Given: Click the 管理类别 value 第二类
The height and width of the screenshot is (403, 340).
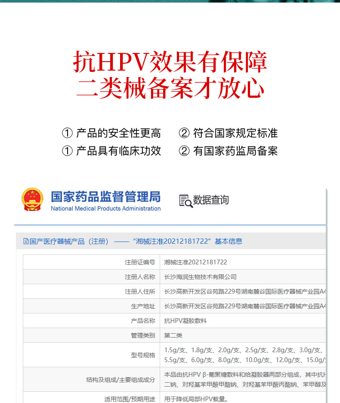Looking at the screenshot, I should (x=173, y=335).
